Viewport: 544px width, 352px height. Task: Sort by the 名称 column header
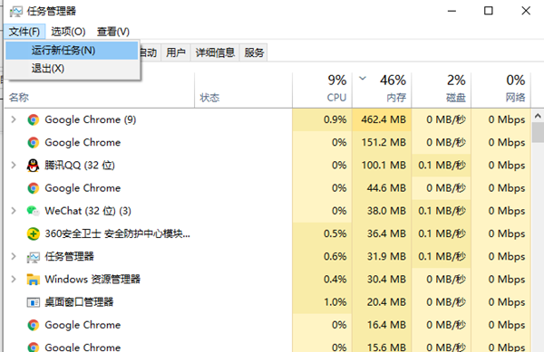[99, 90]
